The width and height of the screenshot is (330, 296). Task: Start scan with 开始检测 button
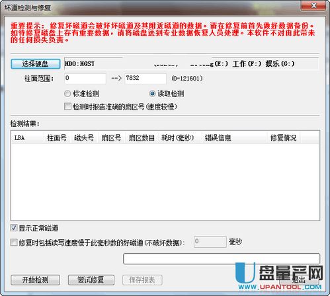pos(35,280)
